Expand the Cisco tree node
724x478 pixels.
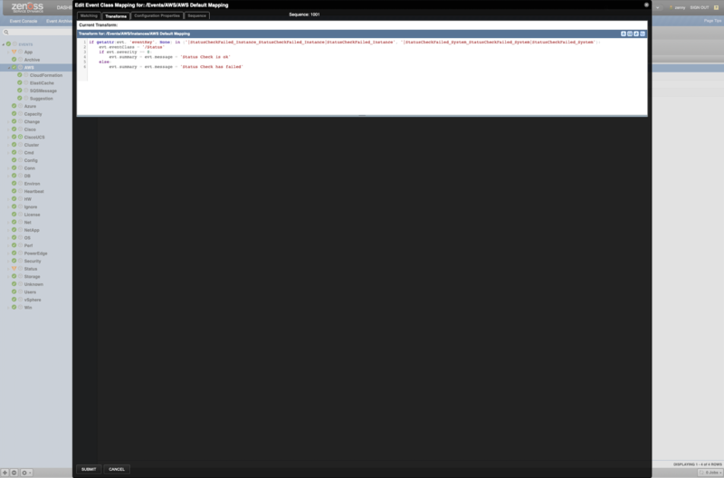pyautogui.click(x=8, y=129)
